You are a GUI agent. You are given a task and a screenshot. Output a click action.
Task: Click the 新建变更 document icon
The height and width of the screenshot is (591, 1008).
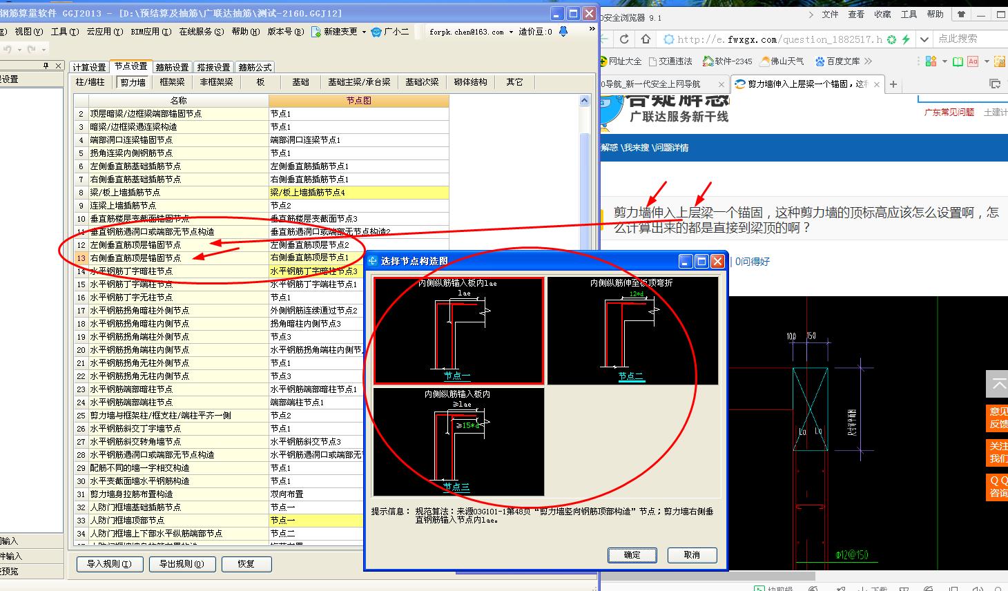[316, 32]
